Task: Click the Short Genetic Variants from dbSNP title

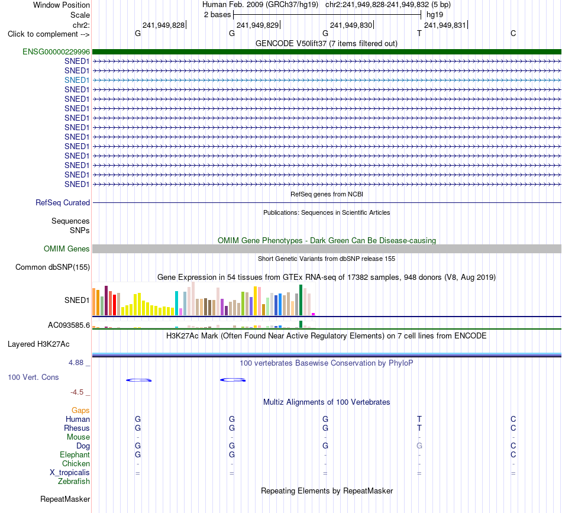Action: click(327, 259)
